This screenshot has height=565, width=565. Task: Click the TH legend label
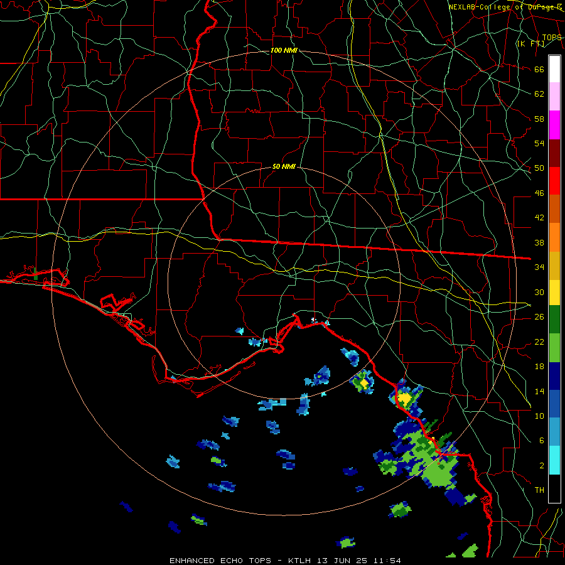pyautogui.click(x=539, y=490)
